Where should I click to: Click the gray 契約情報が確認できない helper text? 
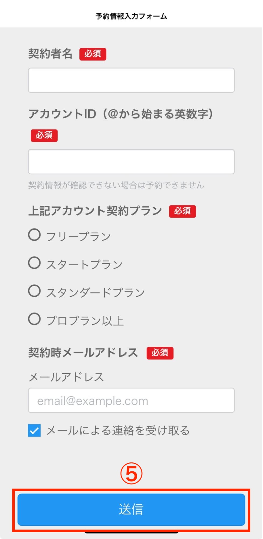tap(116, 185)
